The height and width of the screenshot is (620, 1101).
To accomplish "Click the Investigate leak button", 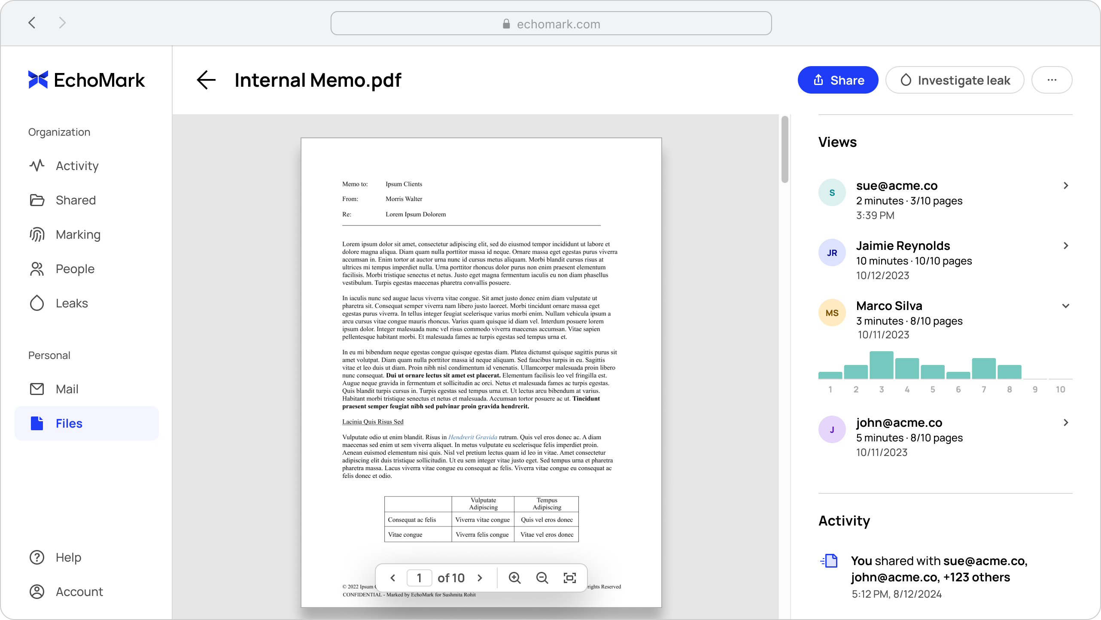I will (x=955, y=80).
